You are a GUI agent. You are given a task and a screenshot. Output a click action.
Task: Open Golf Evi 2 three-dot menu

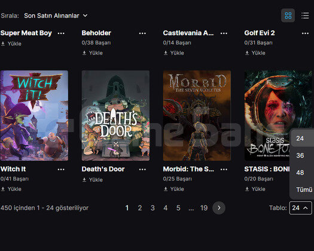coord(305,33)
